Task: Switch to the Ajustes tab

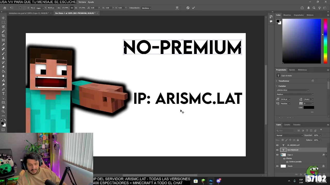Action: (x=292, y=70)
